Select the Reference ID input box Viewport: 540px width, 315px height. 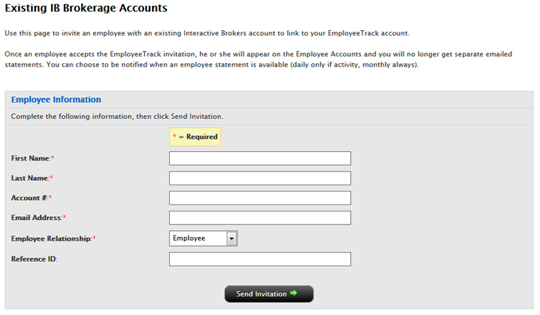(260, 259)
